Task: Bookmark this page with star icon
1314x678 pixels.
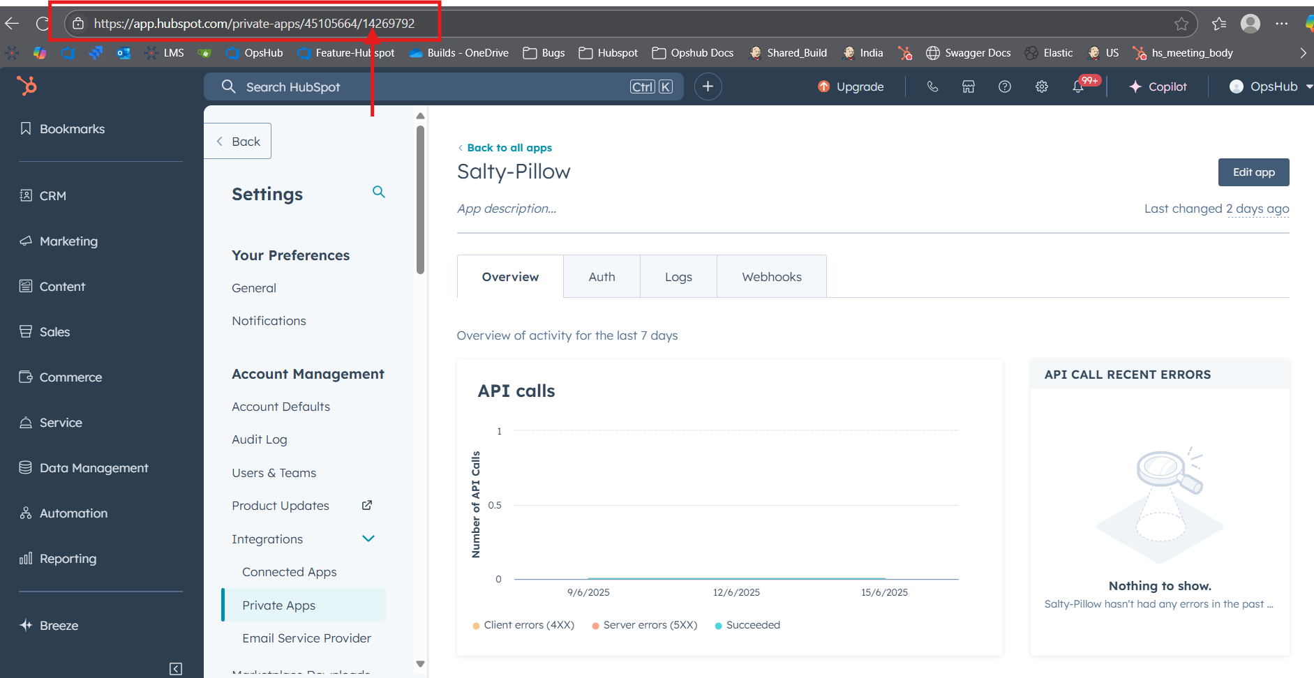Action: pyautogui.click(x=1181, y=24)
